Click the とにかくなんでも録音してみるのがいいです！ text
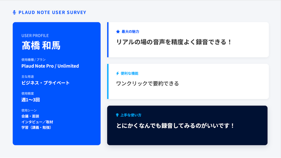Screen dimensions: 281x158 pos(175,125)
